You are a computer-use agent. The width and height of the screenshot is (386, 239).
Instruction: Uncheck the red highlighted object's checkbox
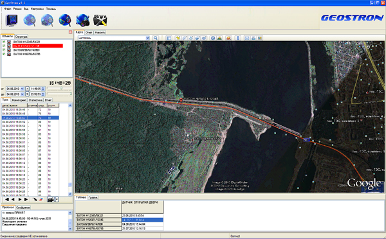(4, 46)
